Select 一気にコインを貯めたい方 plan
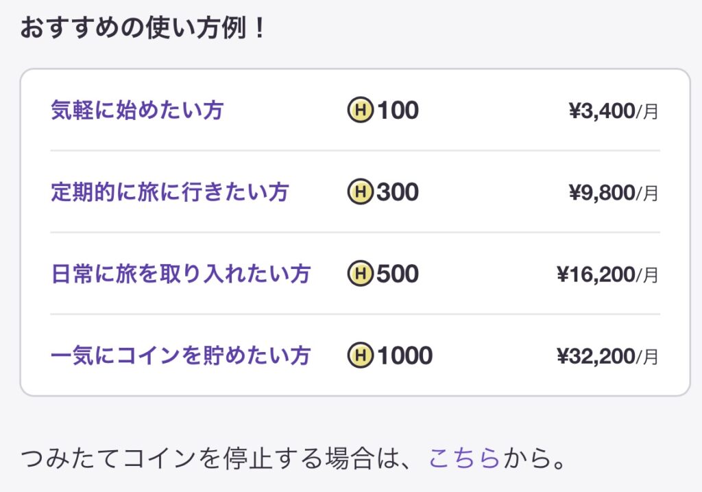The image size is (702, 492). [180, 355]
